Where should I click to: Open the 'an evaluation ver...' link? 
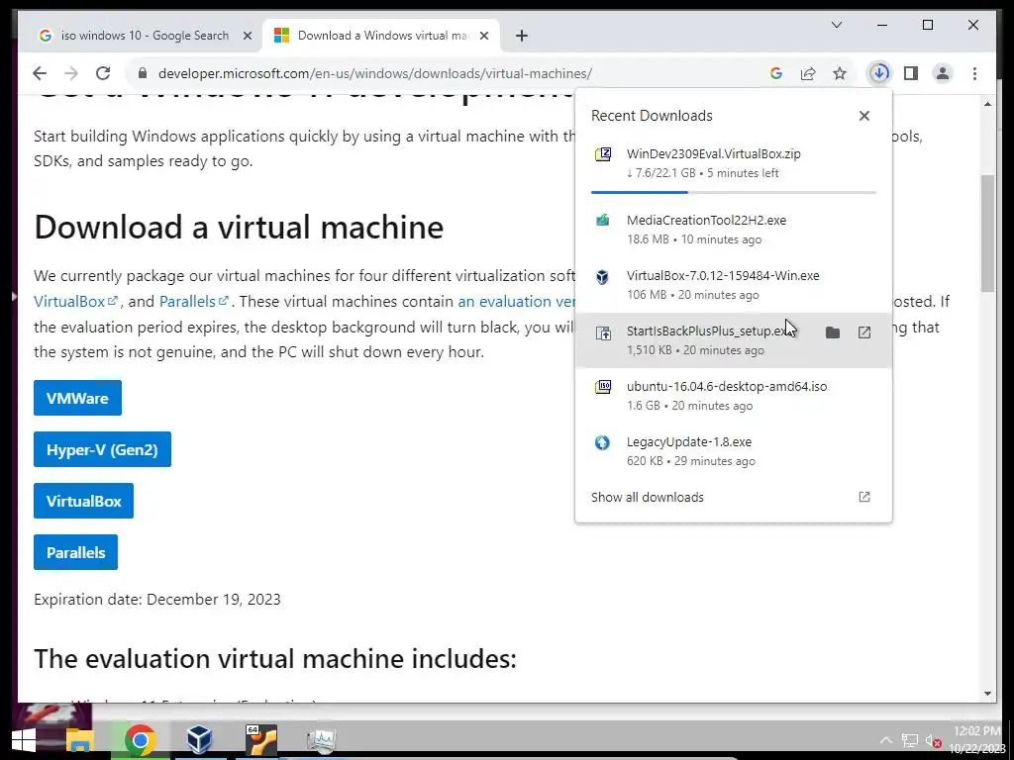point(516,302)
